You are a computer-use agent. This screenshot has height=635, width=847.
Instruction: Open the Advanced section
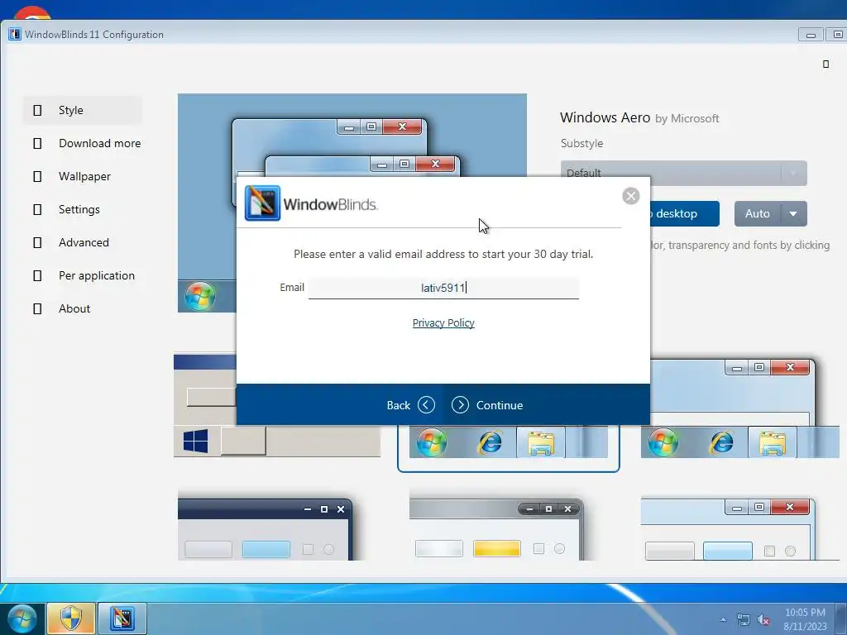pyautogui.click(x=82, y=242)
